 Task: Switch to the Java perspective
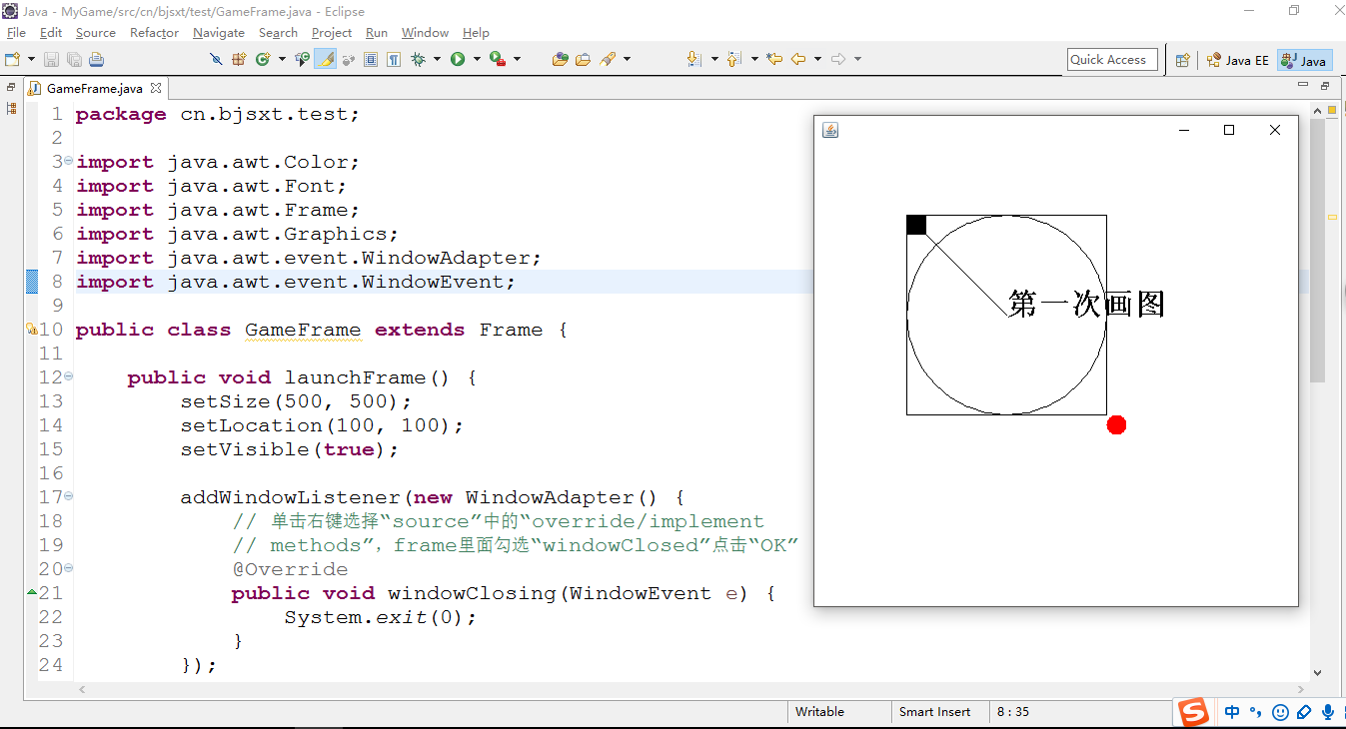(1304, 60)
